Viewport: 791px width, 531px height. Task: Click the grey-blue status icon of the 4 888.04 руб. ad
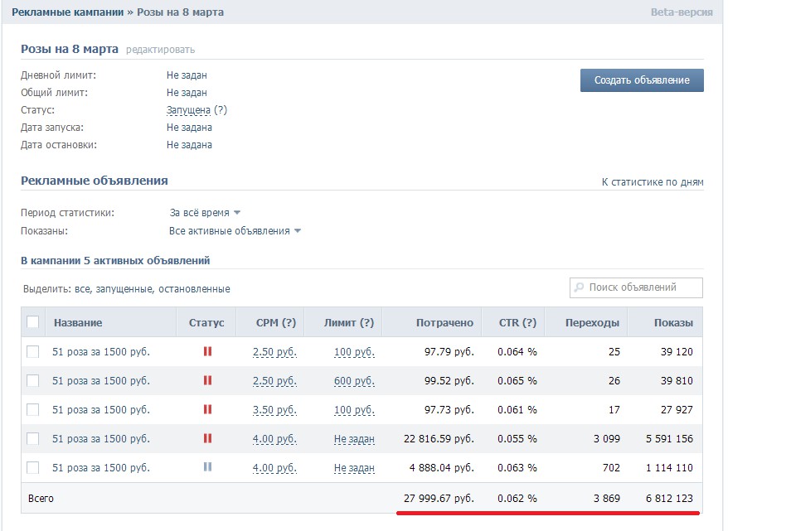coord(207,467)
